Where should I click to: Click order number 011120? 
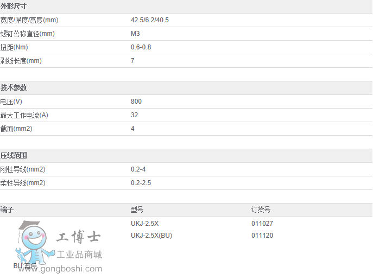point(262,236)
